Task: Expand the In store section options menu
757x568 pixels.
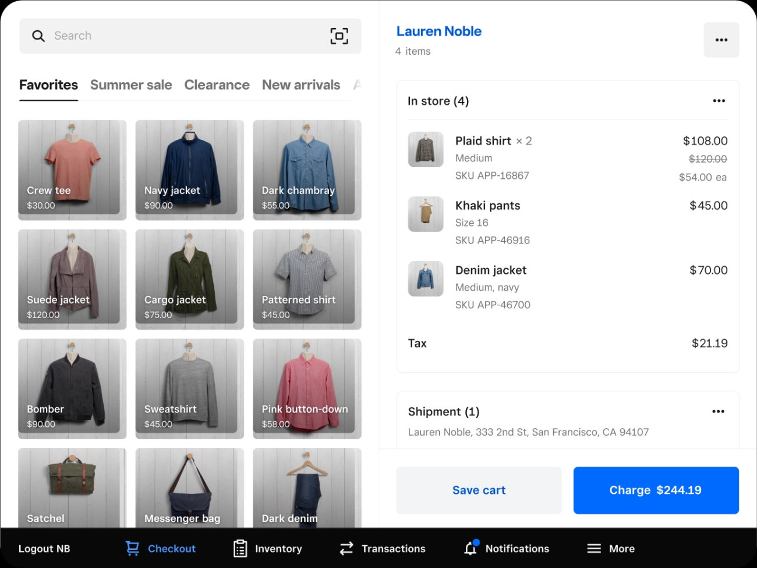Action: [x=719, y=101]
